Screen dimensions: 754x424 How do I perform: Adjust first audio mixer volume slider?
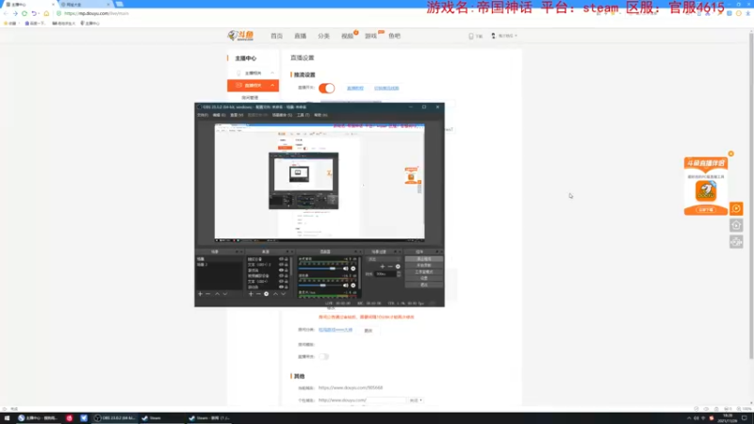click(x=320, y=269)
